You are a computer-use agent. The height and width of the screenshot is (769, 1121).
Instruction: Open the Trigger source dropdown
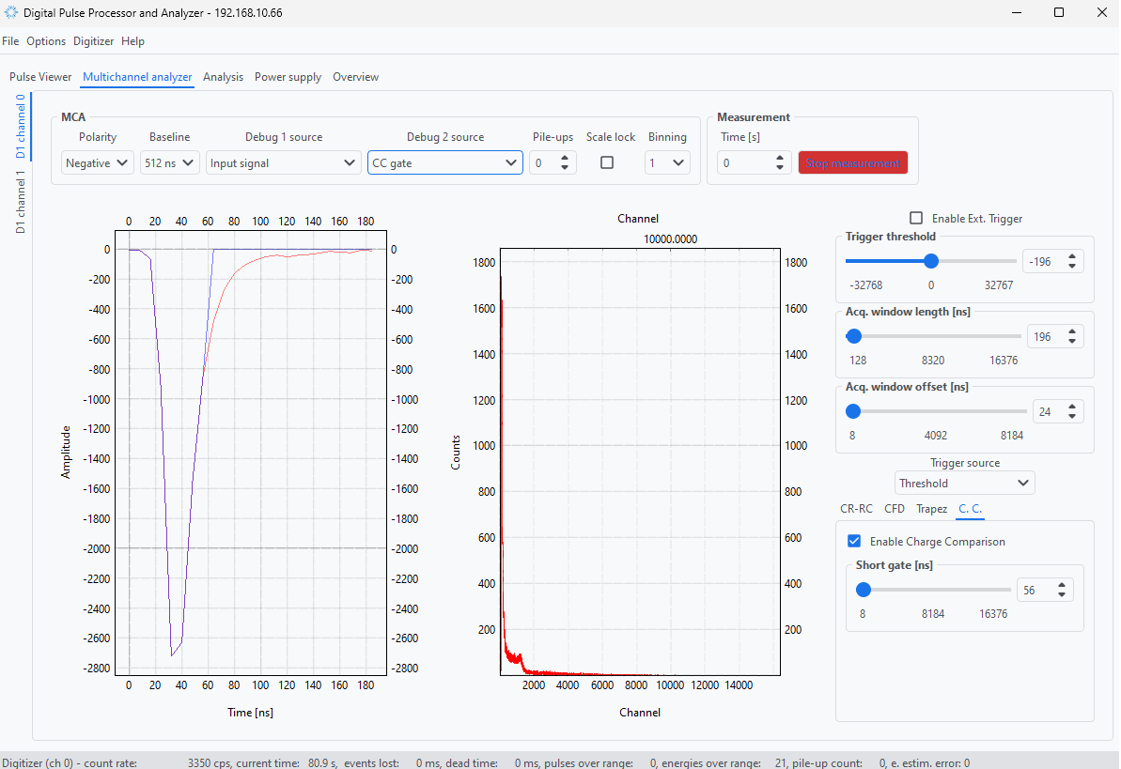click(964, 484)
